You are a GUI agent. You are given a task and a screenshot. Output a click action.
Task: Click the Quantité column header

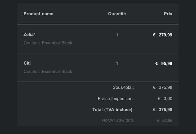[117, 14]
